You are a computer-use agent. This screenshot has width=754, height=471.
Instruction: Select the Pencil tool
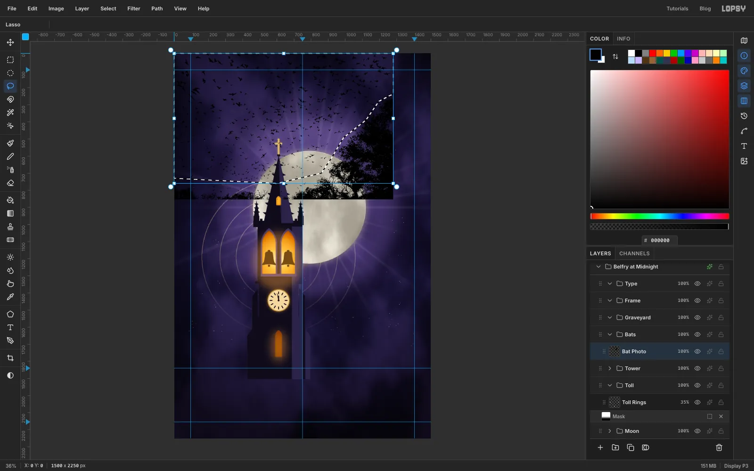tap(10, 156)
